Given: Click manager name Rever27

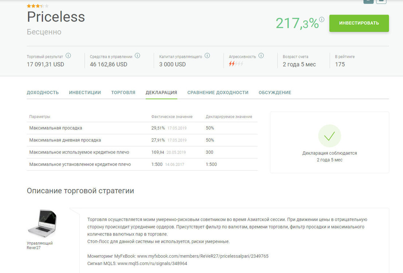Looking at the screenshot, I should point(33,248).
